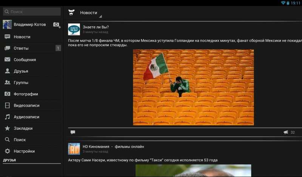
Task: Select the Фотографии camera icon
Action: 7,94
